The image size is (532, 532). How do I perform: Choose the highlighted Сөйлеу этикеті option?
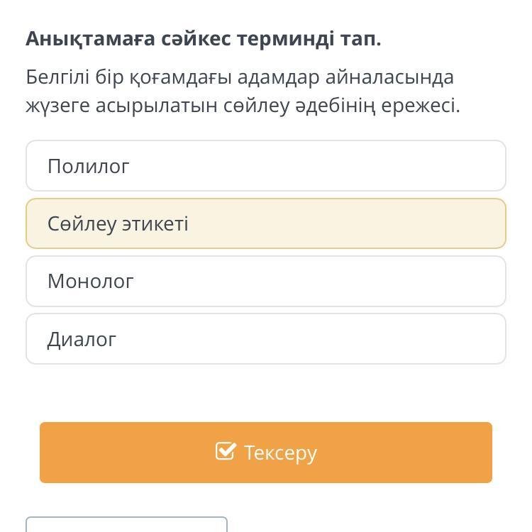tap(266, 223)
